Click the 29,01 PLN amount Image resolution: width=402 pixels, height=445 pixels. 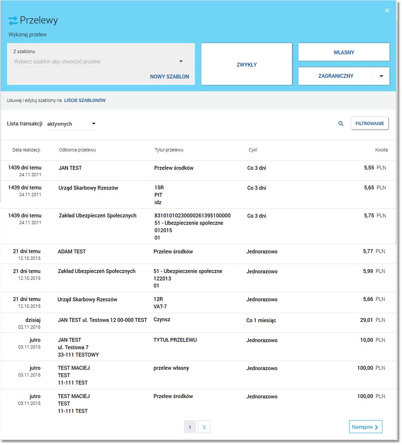373,320
